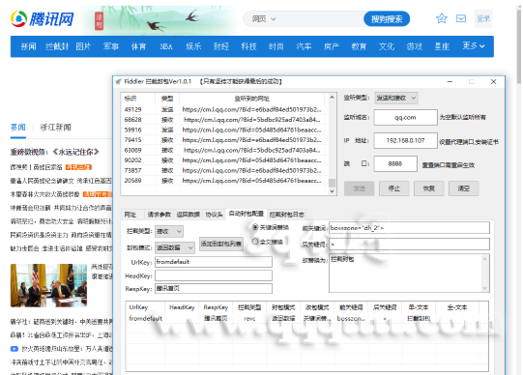
Task: Expand the 更多 menu in blue navigation bar
Action: 474,46
